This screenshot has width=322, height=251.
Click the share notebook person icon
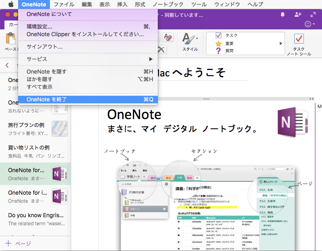[298, 14]
